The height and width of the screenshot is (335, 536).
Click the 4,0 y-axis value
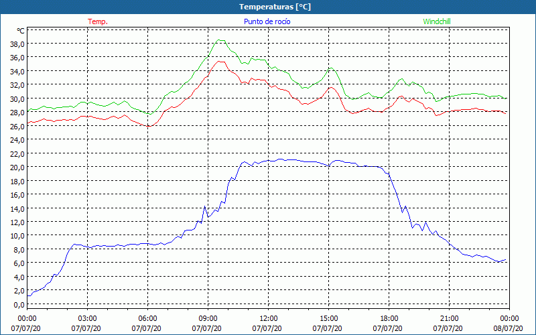[19, 277]
